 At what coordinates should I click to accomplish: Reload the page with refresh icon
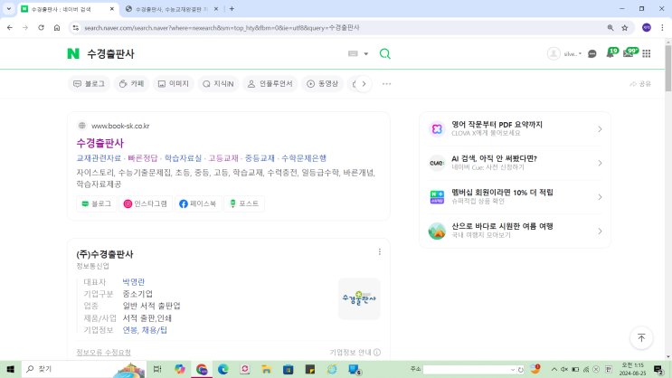(41, 27)
